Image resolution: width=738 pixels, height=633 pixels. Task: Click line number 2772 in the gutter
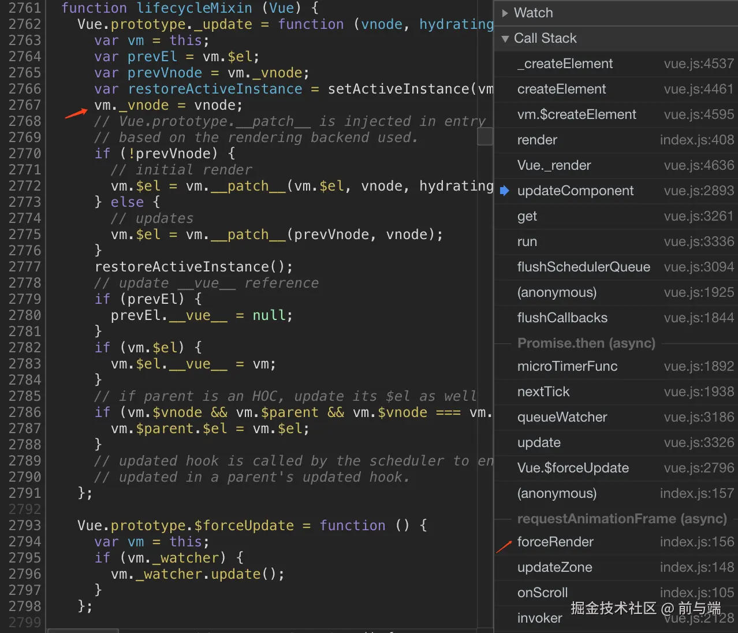[x=25, y=186]
